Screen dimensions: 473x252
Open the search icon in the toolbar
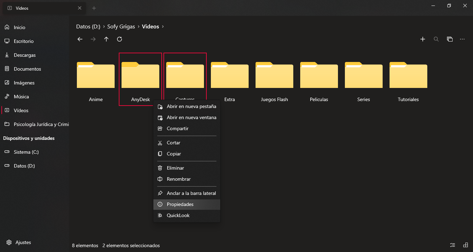[436, 39]
